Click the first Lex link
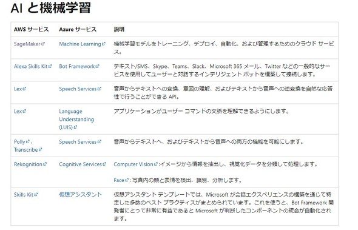 click(x=20, y=89)
